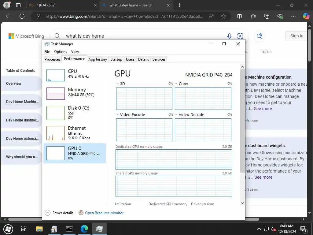Click See more under dashboard widgets
The height and width of the screenshot is (235, 313).
coord(263,177)
